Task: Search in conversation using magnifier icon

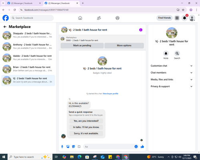Action: (177, 54)
